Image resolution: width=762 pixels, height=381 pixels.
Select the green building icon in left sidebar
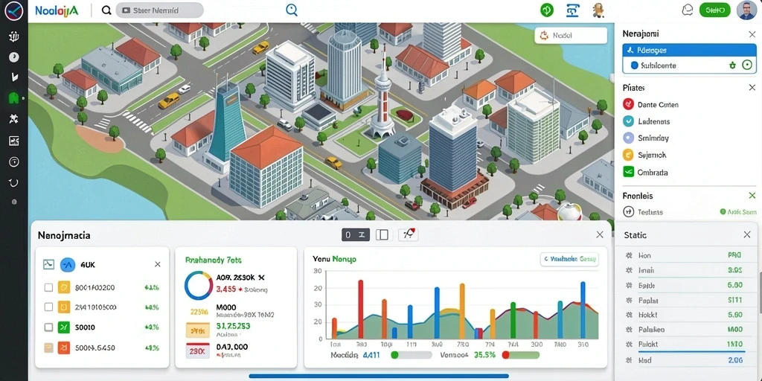click(13, 98)
